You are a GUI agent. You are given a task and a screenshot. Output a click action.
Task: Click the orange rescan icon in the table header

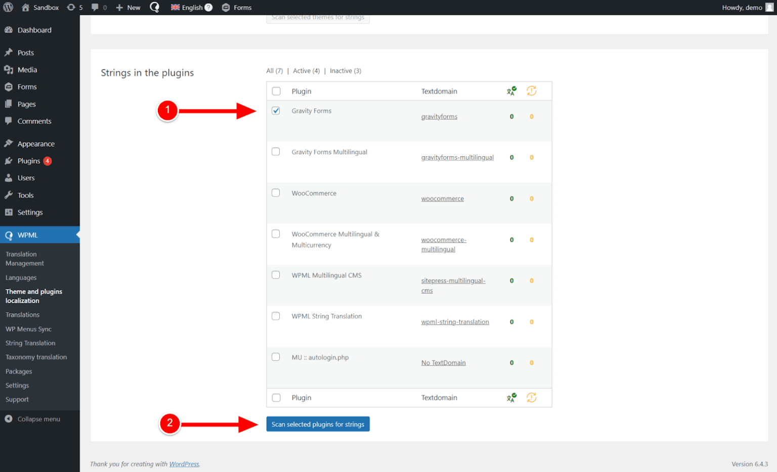[532, 91]
